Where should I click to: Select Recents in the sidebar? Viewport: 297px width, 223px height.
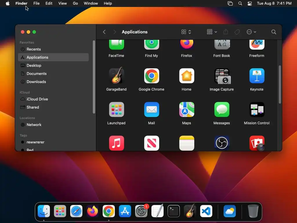(x=53, y=49)
